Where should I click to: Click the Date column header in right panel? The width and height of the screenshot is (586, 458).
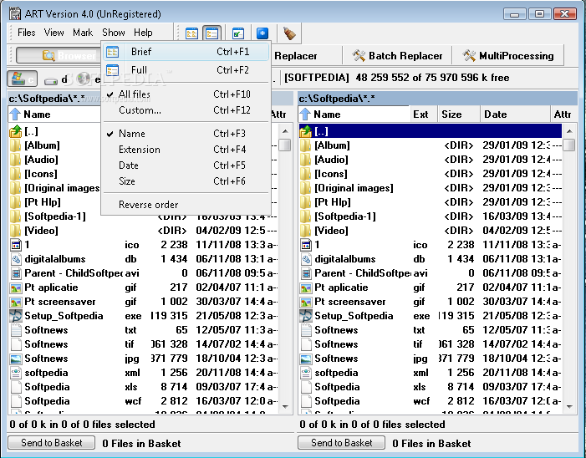coord(516,114)
